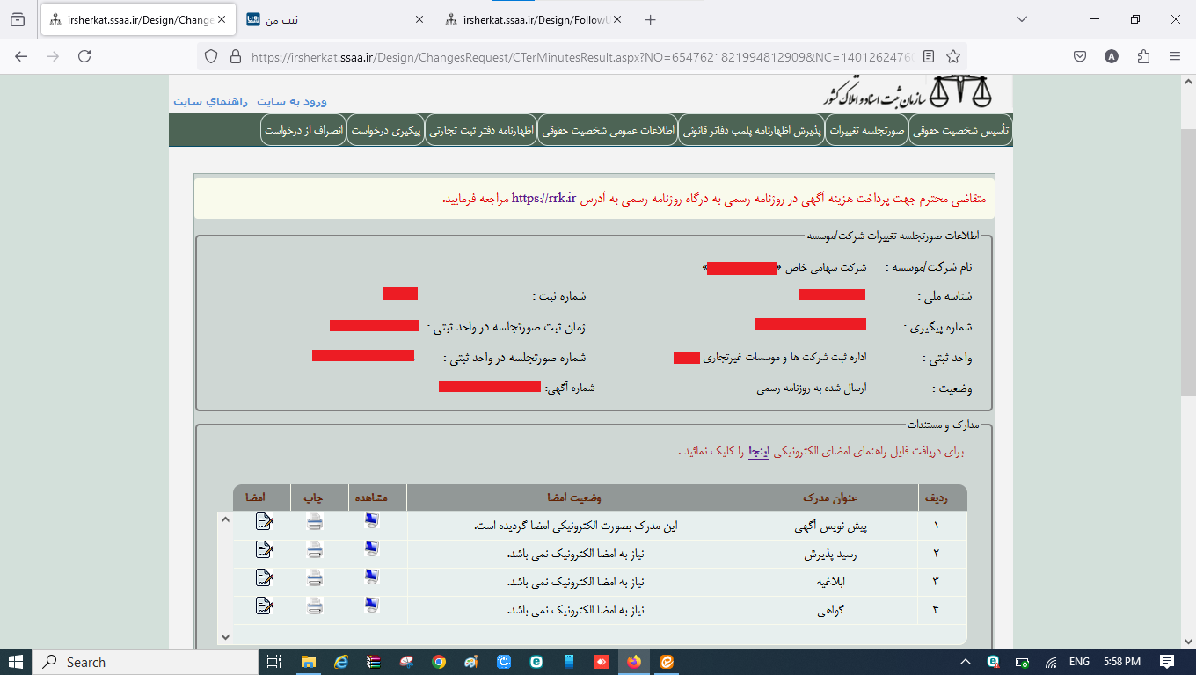Print the گواهی document

tap(315, 606)
